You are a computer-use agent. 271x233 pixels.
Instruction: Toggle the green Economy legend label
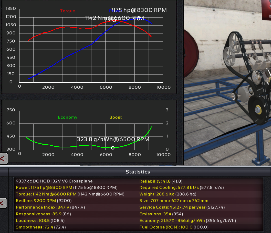click(68, 117)
